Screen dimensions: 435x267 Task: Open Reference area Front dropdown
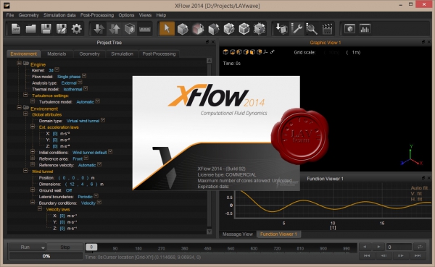pos(86,158)
